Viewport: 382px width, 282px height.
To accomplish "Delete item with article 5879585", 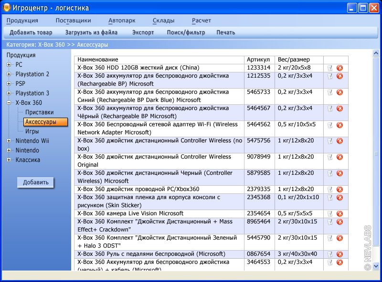I will pyautogui.click(x=340, y=173).
